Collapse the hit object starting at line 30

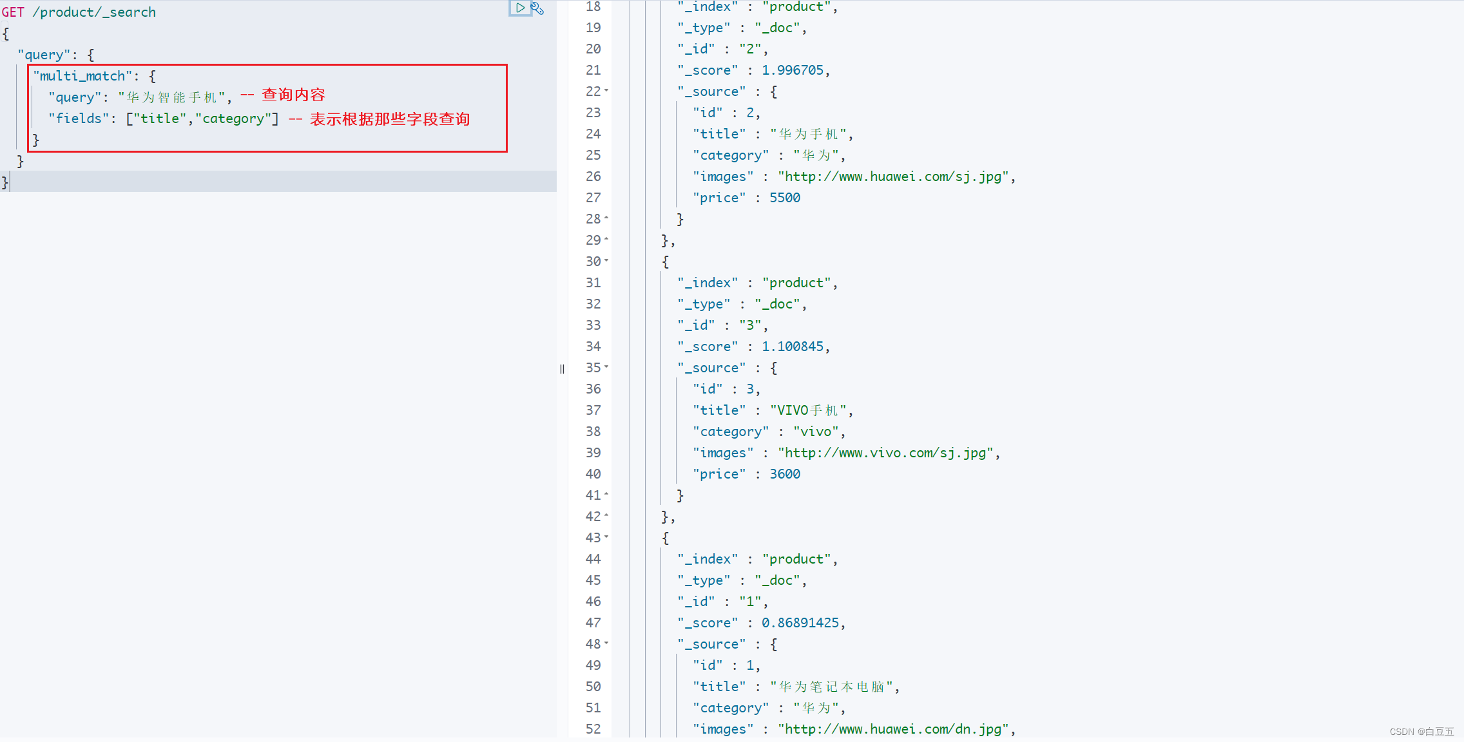pyautogui.click(x=606, y=261)
